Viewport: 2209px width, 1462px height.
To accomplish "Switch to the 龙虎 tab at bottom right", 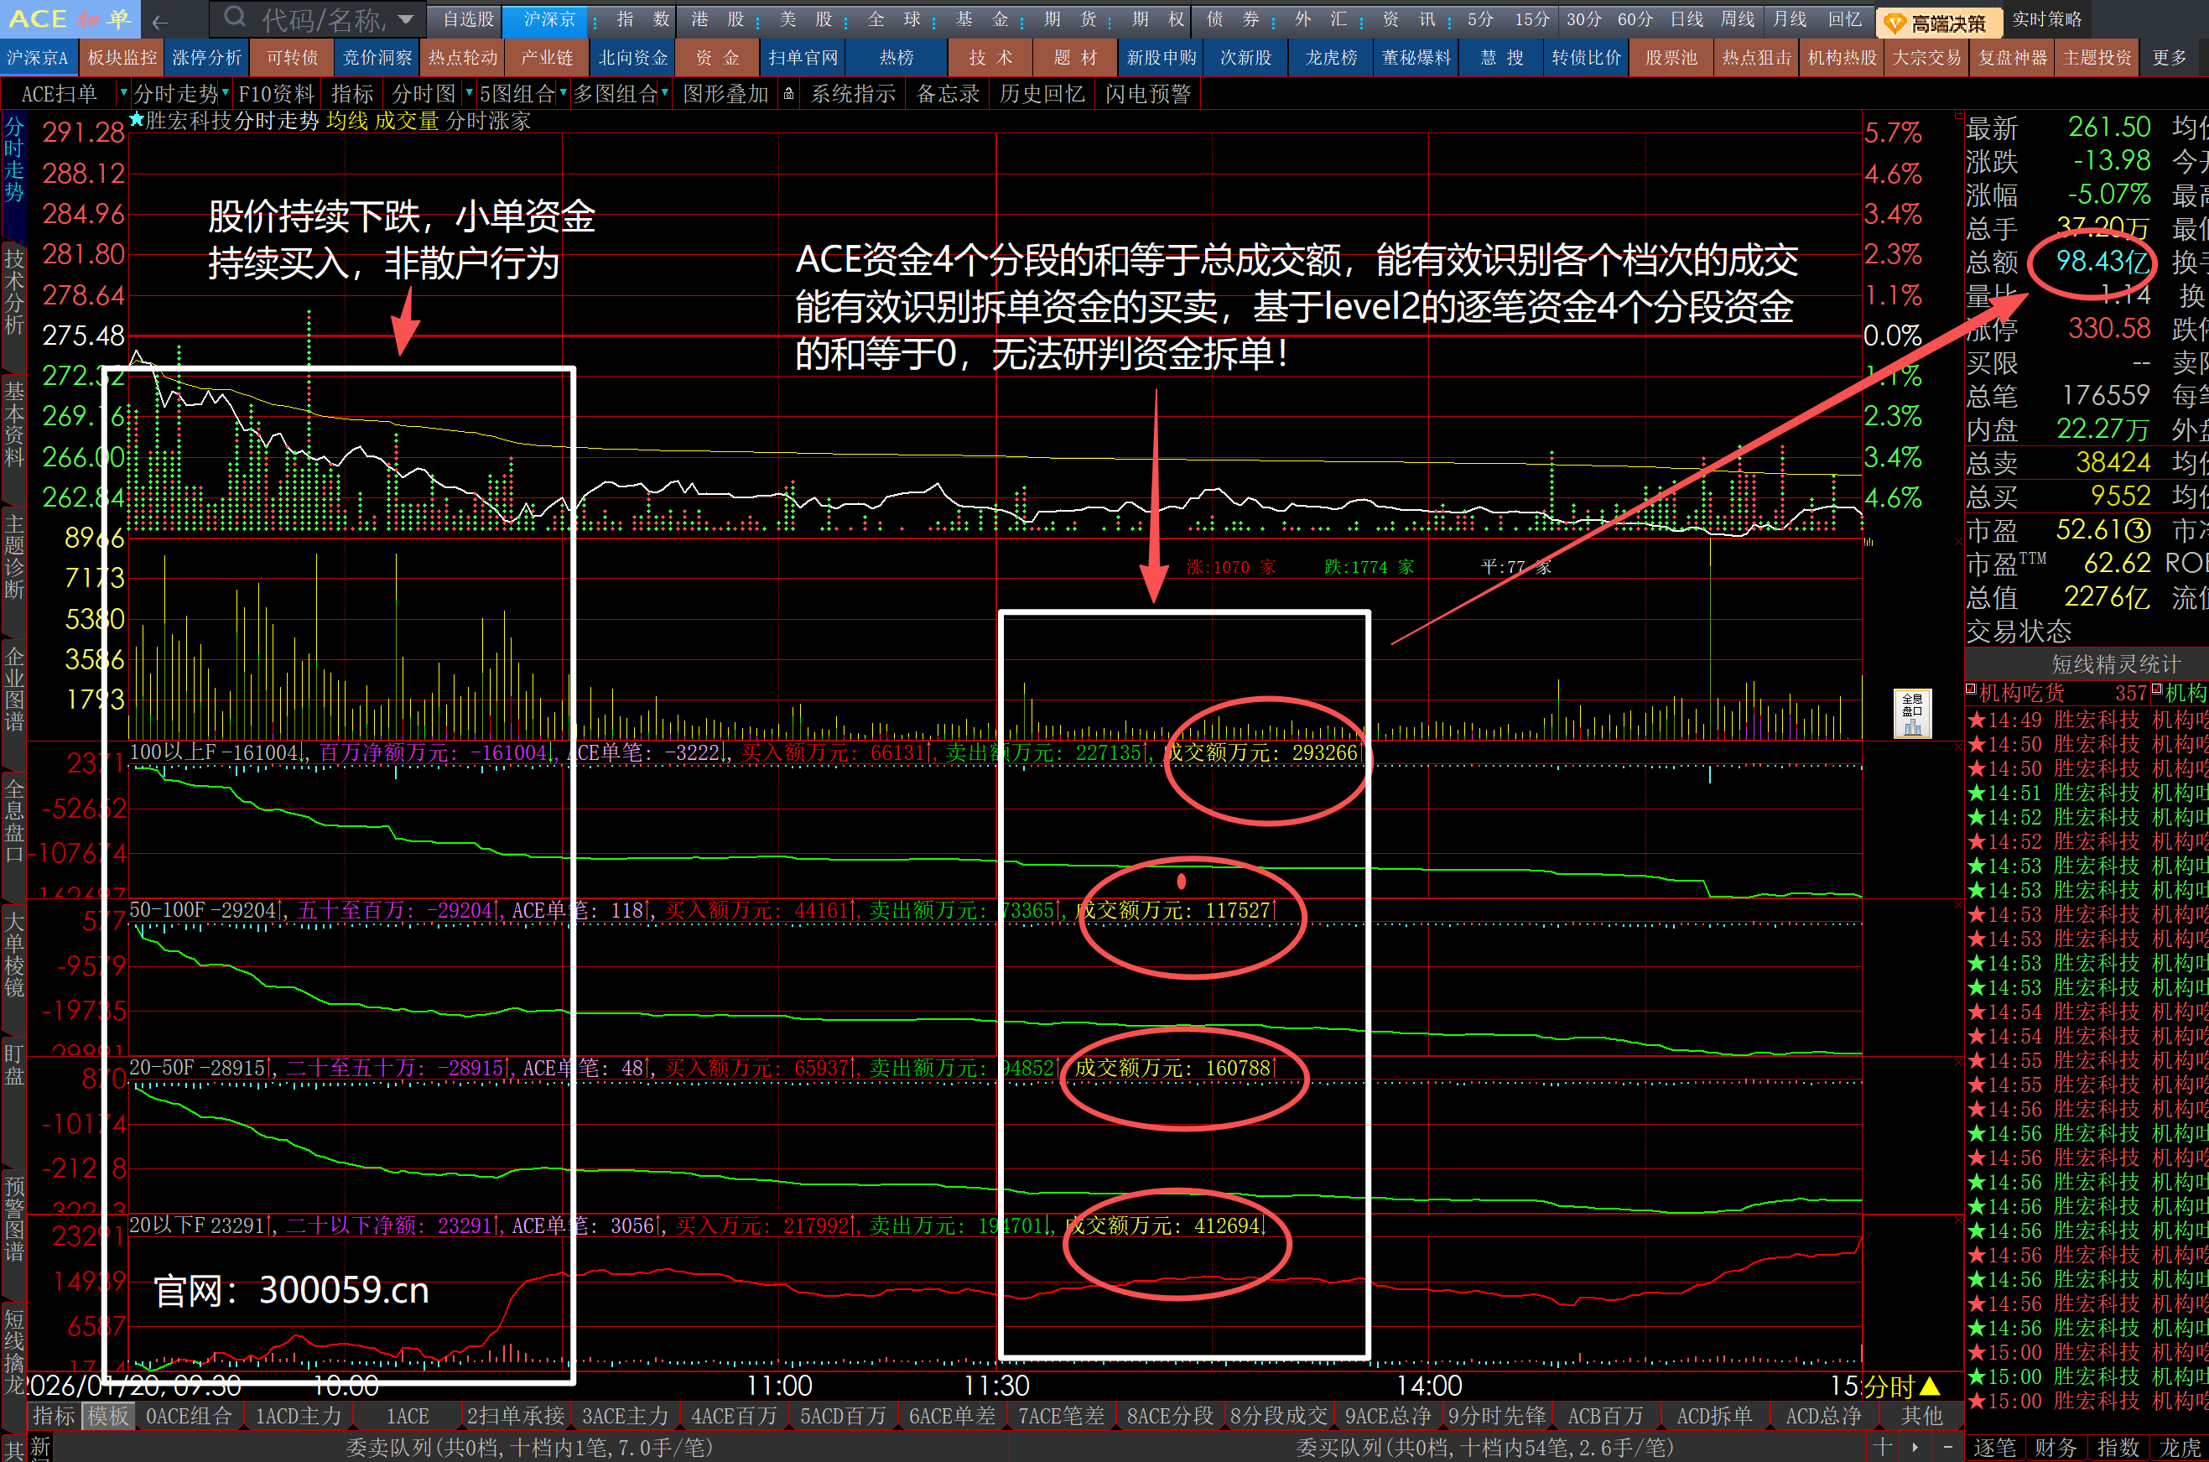I will [x=2179, y=1447].
